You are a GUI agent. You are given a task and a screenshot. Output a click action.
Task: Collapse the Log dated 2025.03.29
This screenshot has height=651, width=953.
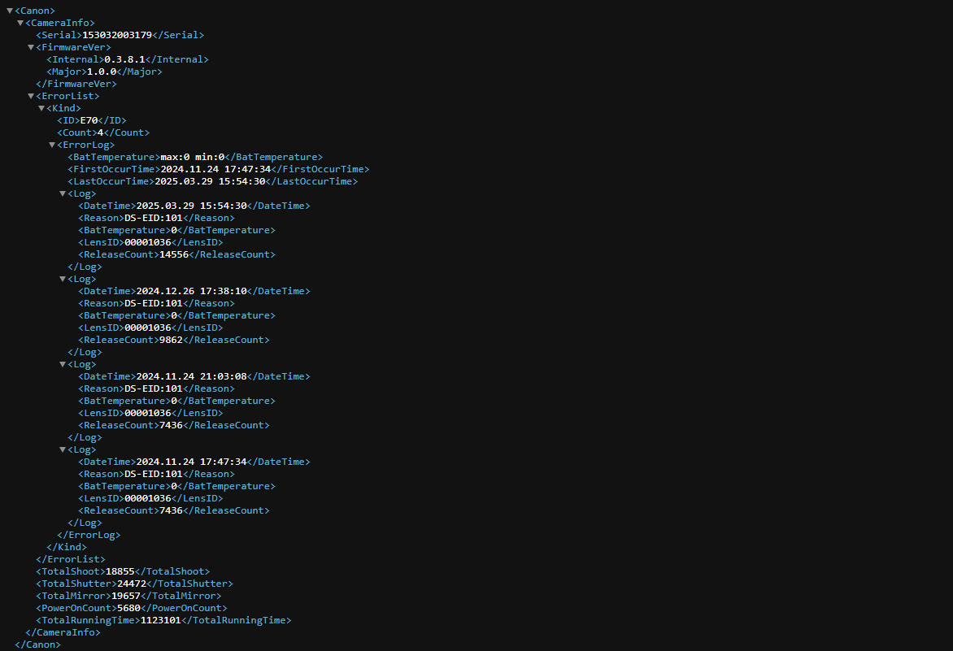point(63,194)
